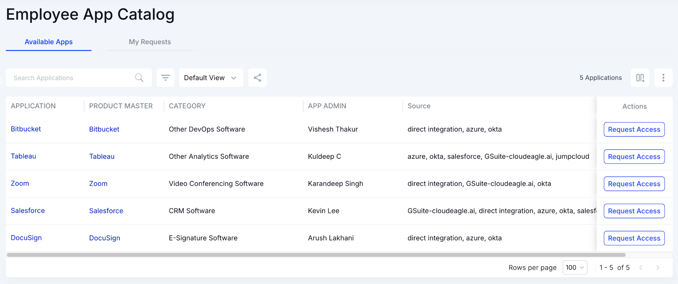Open Salesforce in Product Master column
Screen dimensions: 678x284
(x=106, y=211)
